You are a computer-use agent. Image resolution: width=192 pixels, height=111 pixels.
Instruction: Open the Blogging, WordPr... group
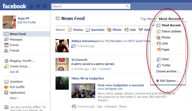(22, 61)
